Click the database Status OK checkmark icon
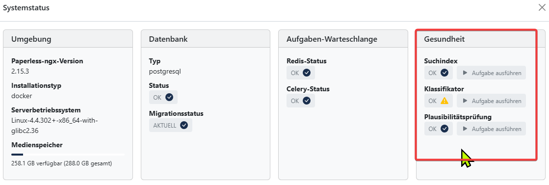 click(169, 97)
